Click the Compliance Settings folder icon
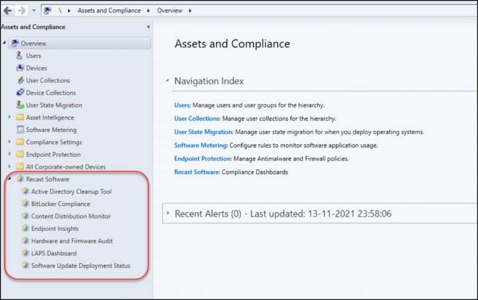The image size is (478, 300). point(20,142)
